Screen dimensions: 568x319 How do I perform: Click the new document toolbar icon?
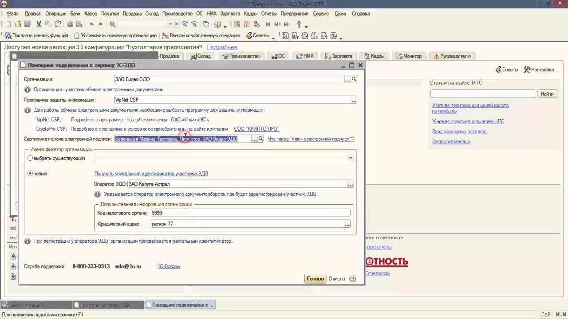8,24
